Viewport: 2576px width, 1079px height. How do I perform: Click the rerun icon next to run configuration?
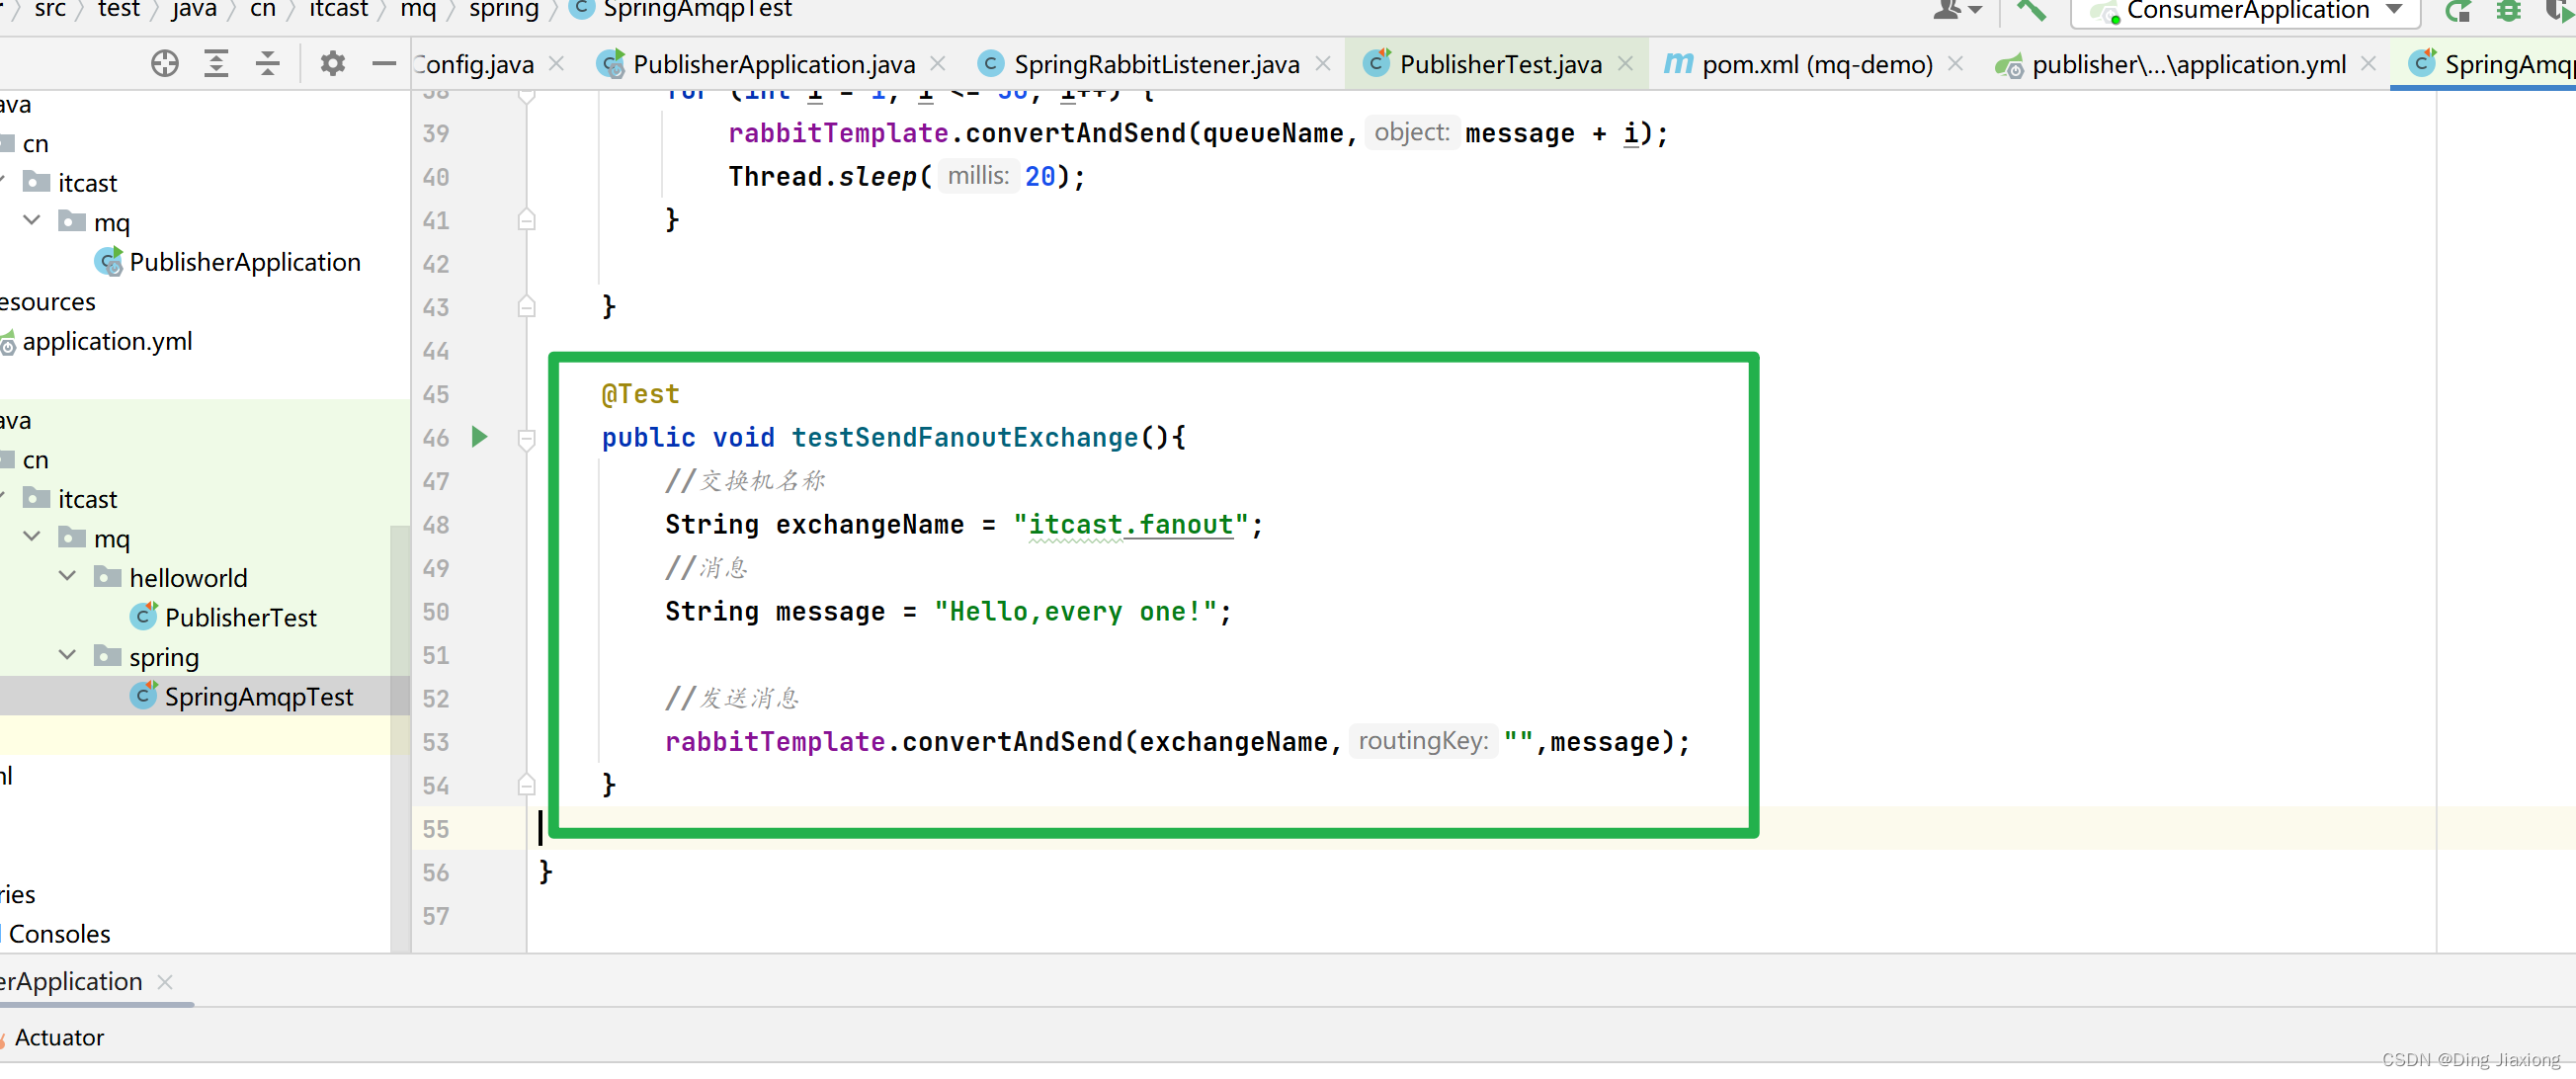click(x=2458, y=11)
